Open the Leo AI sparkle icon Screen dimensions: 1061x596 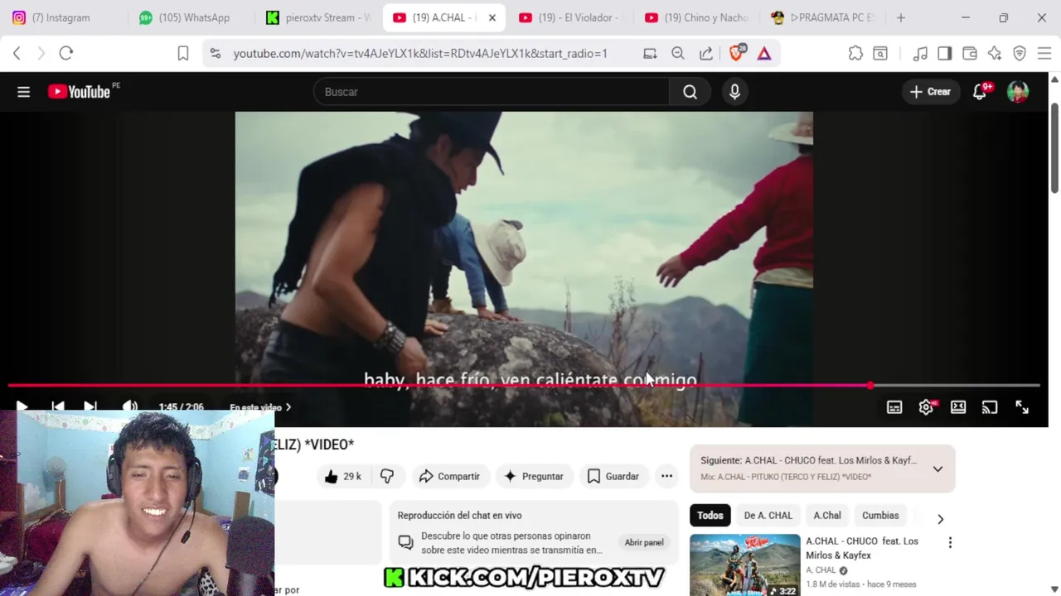[995, 53]
